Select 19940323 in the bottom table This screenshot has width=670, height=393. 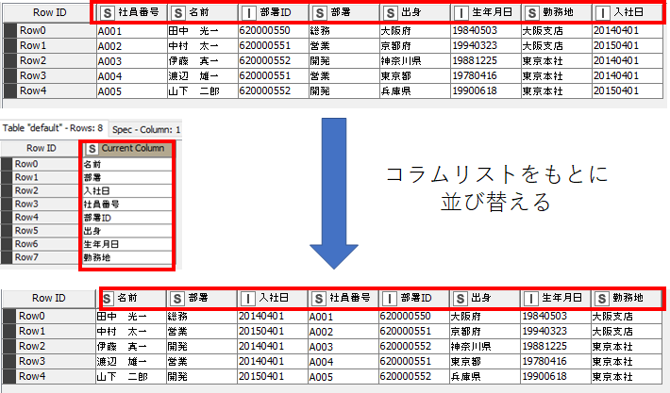pos(556,331)
